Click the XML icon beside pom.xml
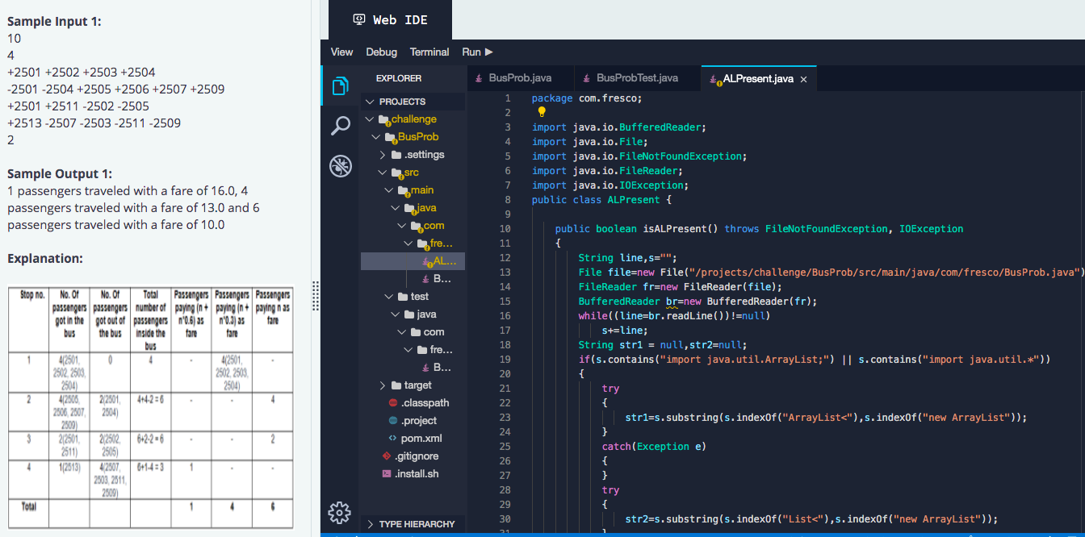Screen dimensions: 1085x537 pos(392,438)
